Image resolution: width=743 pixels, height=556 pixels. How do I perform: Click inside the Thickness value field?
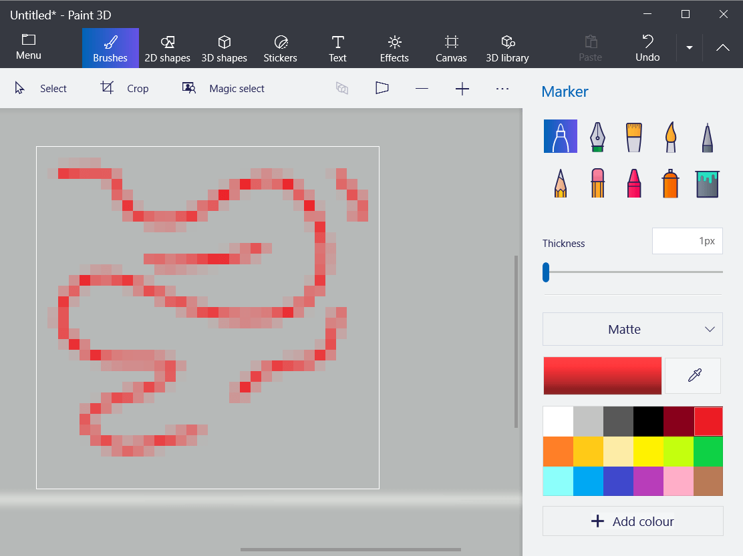[x=688, y=241]
